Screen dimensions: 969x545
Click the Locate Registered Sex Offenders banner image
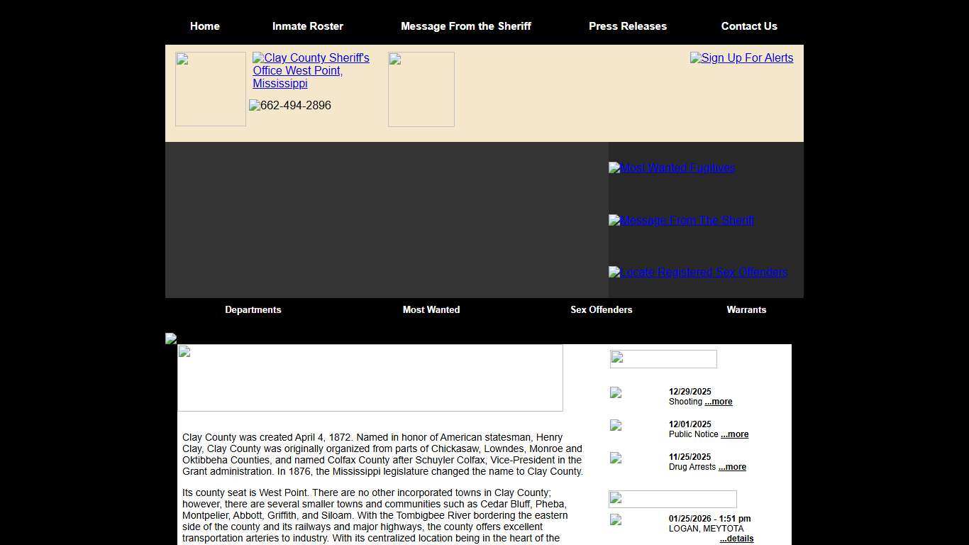698,272
